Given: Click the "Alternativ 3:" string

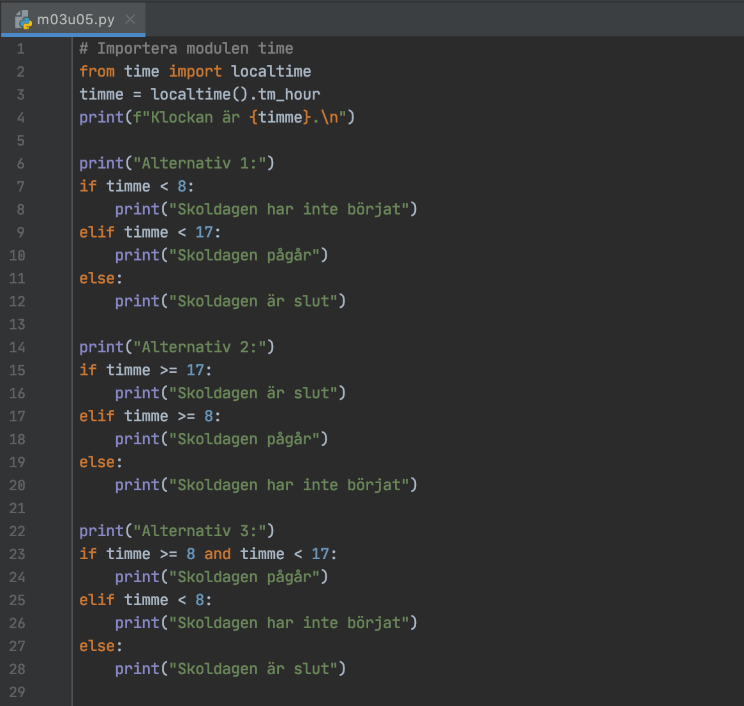Looking at the screenshot, I should pos(199,531).
